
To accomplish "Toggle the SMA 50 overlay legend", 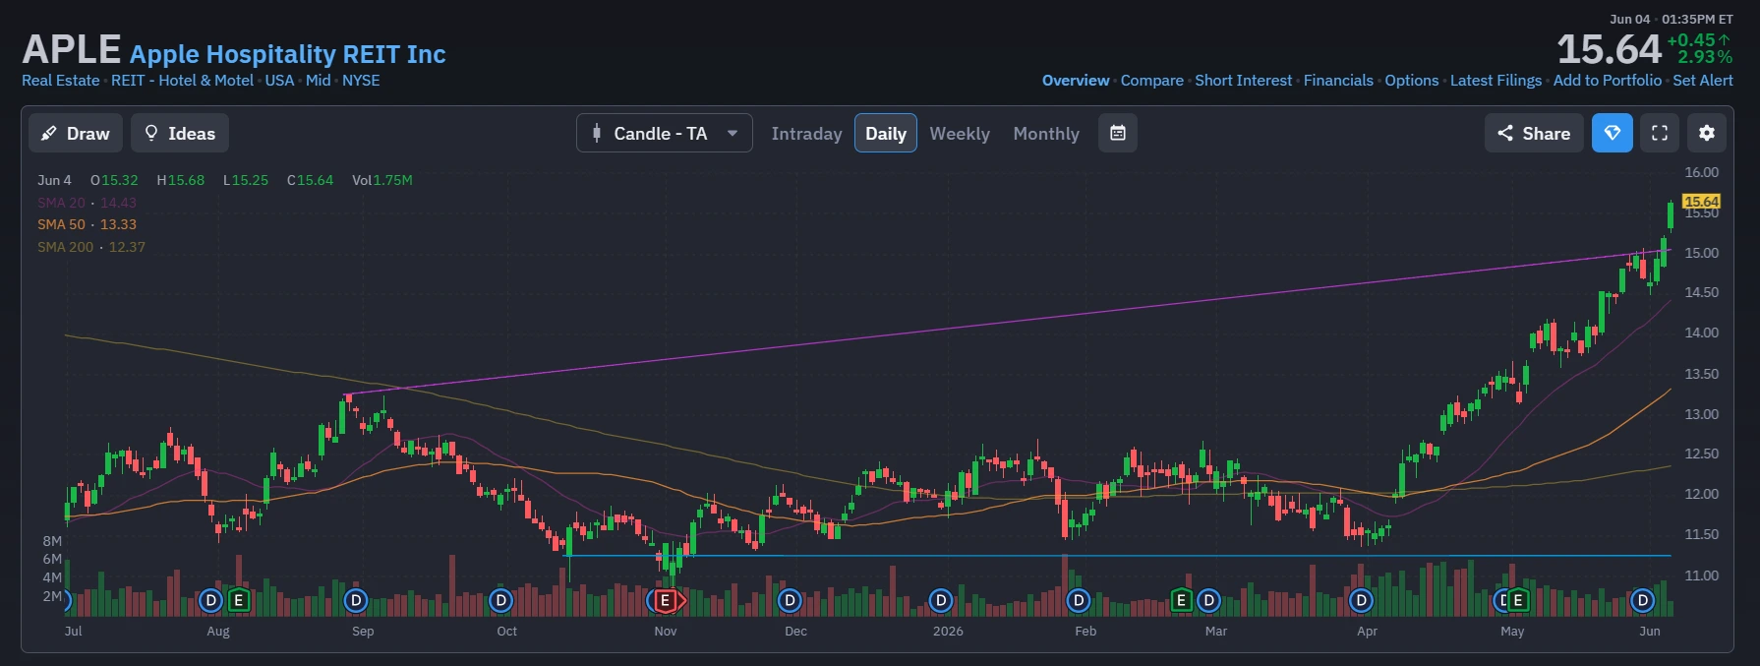I will pos(87,224).
